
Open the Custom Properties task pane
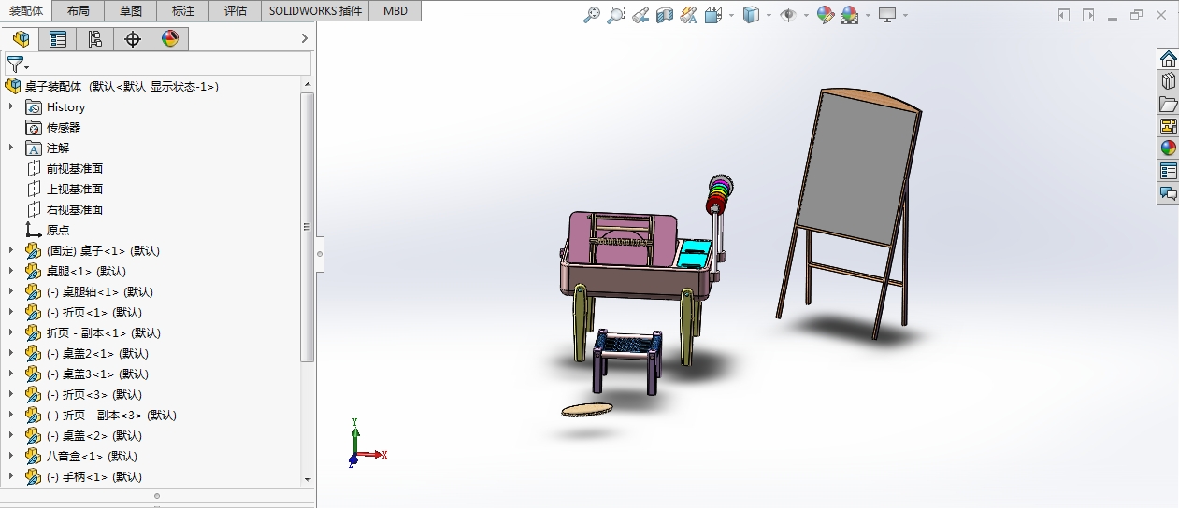coord(1169,171)
